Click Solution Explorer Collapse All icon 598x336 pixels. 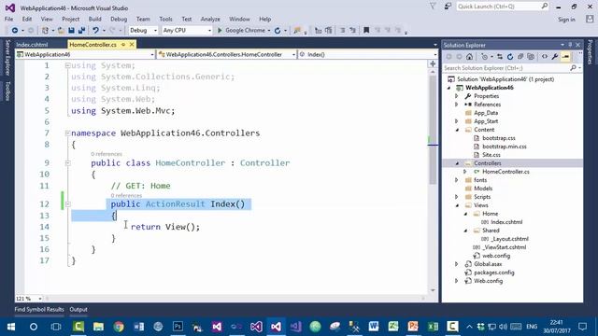point(520,57)
